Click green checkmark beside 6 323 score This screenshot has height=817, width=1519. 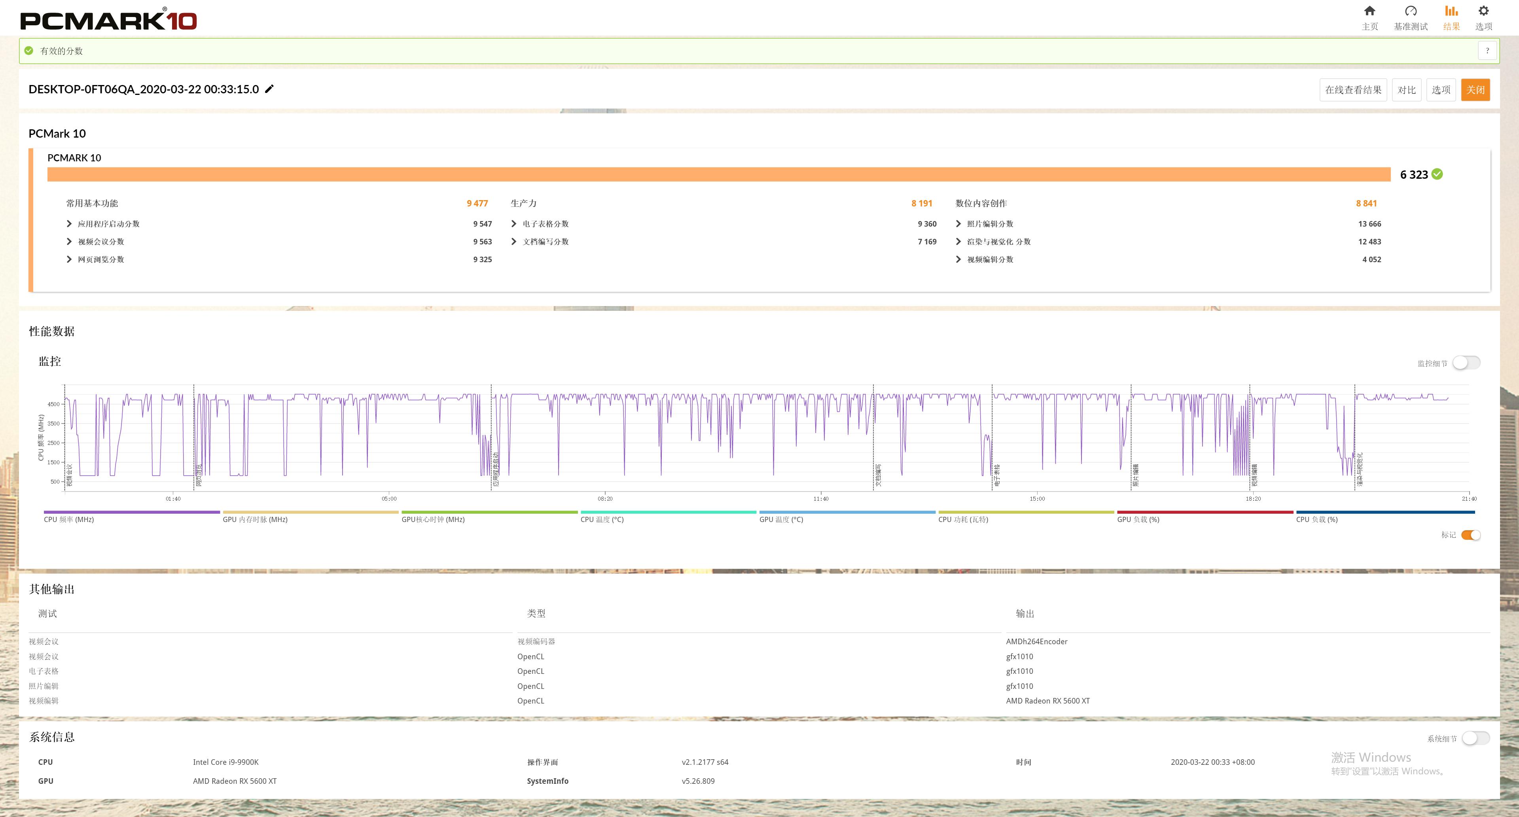coord(1438,174)
